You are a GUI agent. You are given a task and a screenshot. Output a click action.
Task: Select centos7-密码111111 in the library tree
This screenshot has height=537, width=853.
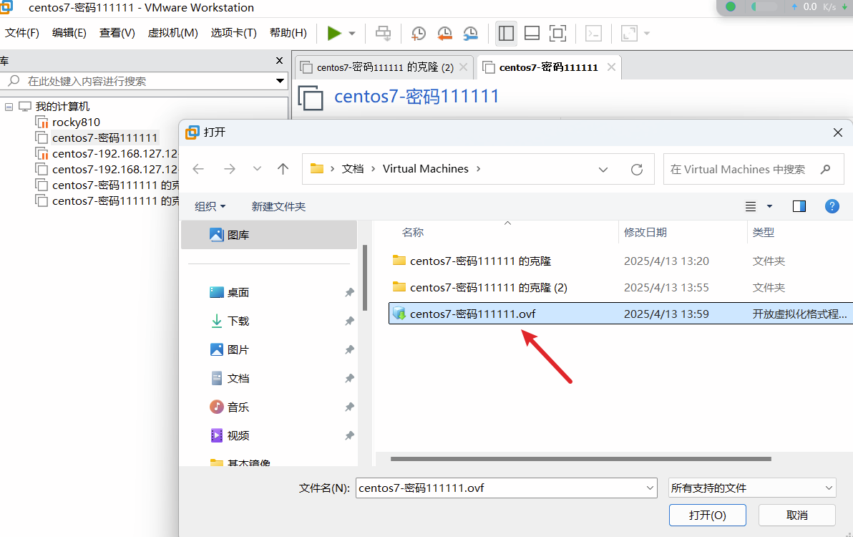click(104, 137)
